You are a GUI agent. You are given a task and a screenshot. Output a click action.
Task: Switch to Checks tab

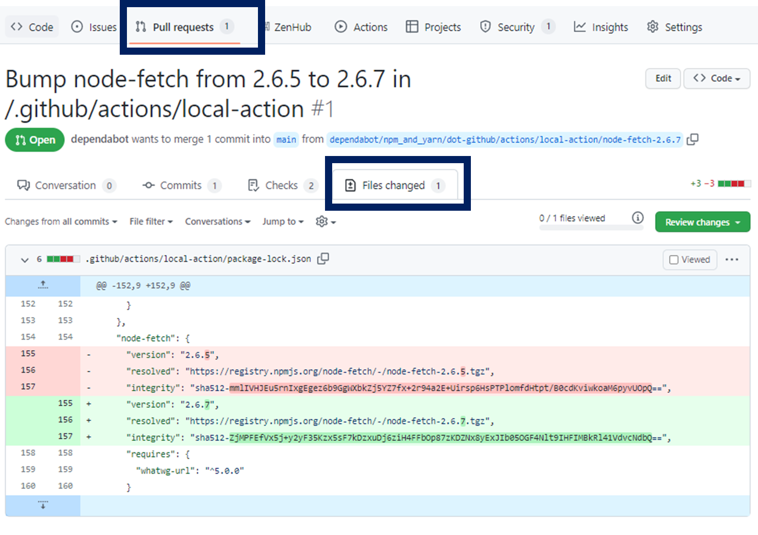pyautogui.click(x=282, y=185)
